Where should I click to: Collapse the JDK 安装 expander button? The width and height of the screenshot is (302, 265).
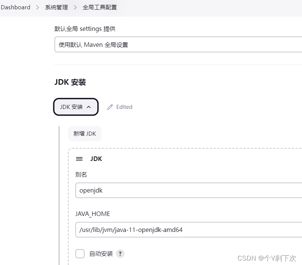point(76,107)
